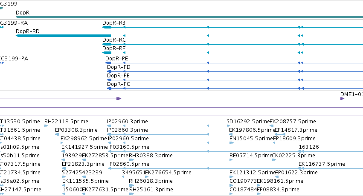Select EST EP14817.3prime
Screen dimensions: 363x196
296,130
